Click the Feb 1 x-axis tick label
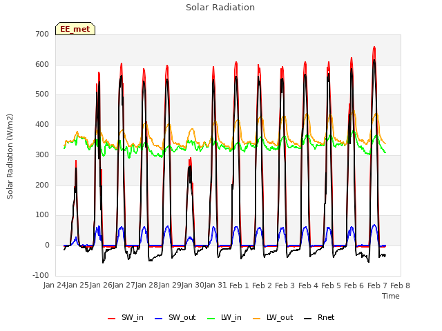 [239, 285]
